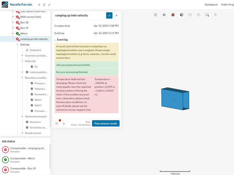Expand the Run 18 tree node

13,22
